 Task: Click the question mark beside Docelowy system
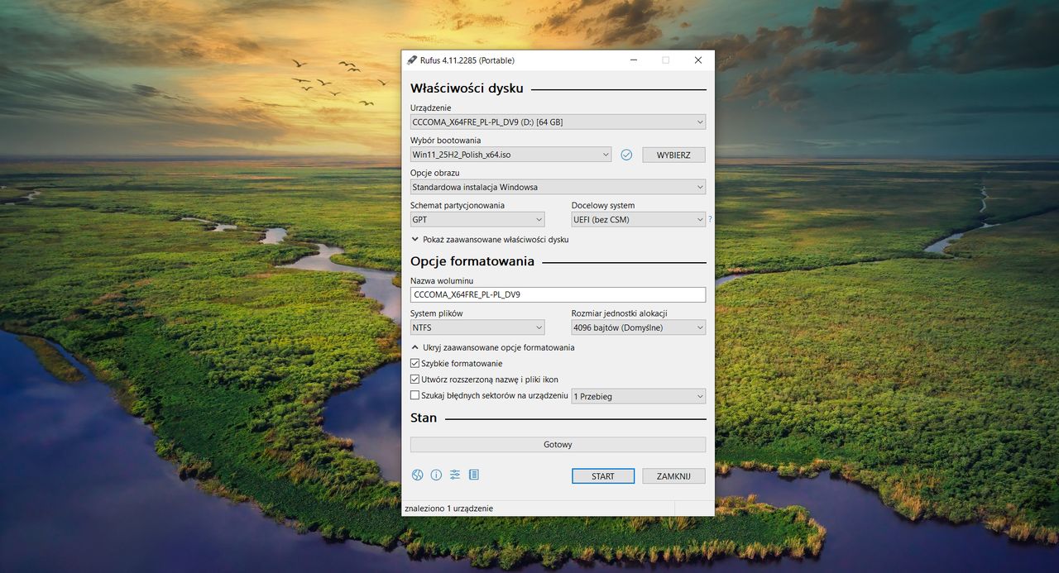(710, 219)
